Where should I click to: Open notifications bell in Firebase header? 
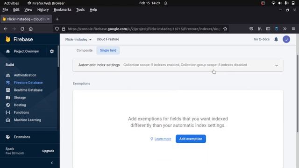pos(276,39)
